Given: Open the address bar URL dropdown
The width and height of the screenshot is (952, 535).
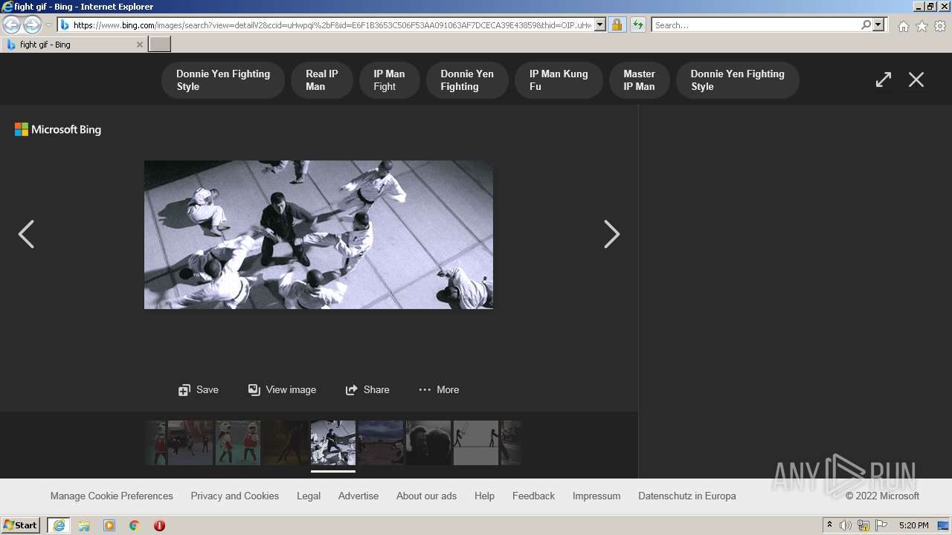Looking at the screenshot, I should coord(600,25).
